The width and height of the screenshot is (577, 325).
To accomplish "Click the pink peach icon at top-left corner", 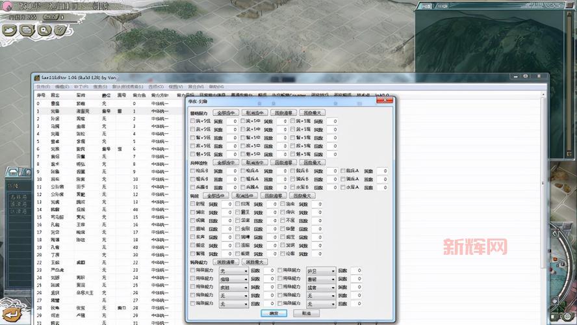I will pos(7,5).
